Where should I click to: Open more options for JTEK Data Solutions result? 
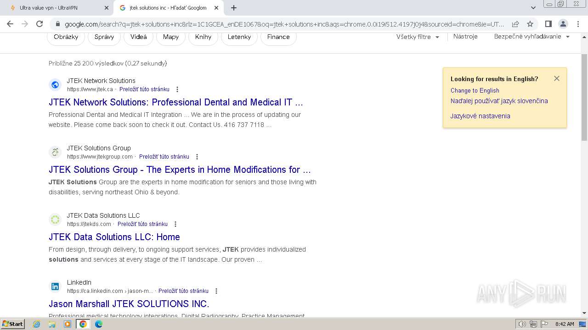click(175, 224)
